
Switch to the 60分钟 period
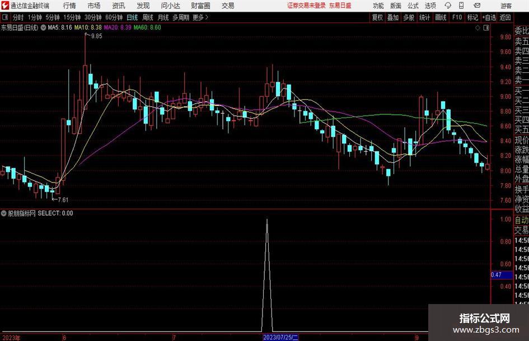tap(114, 17)
